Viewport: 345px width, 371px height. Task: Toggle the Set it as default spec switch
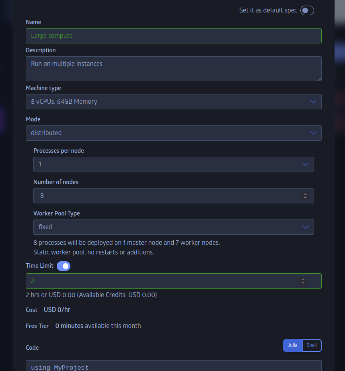[x=307, y=10]
